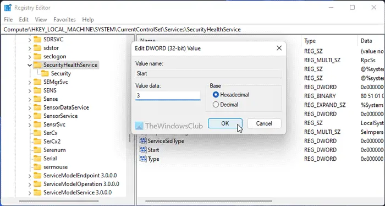Click the Start DWORD value icon
Screen dimensions: 385x206
pos(143,150)
